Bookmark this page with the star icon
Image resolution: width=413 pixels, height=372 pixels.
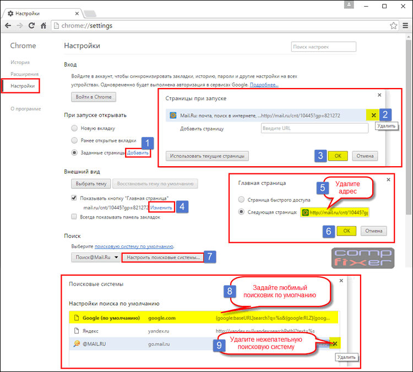pos(394,25)
